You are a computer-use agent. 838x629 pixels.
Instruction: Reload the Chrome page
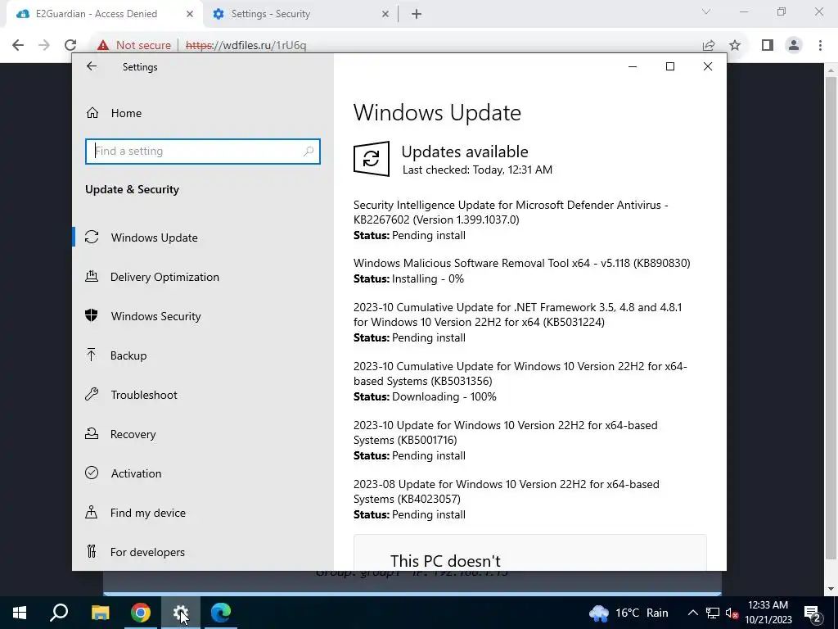pos(70,45)
